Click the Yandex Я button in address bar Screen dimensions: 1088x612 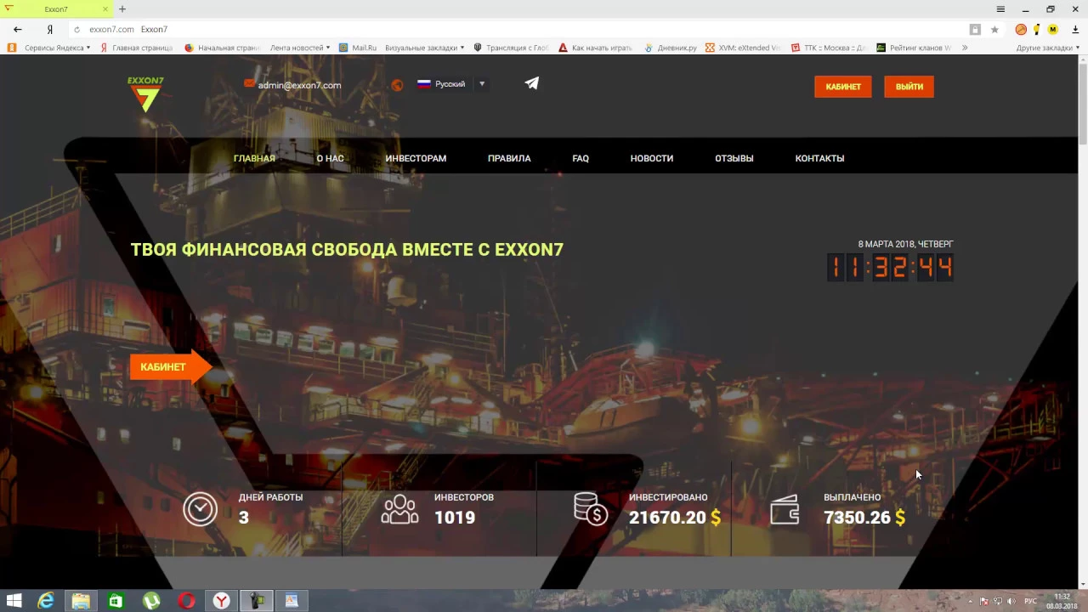pos(50,29)
